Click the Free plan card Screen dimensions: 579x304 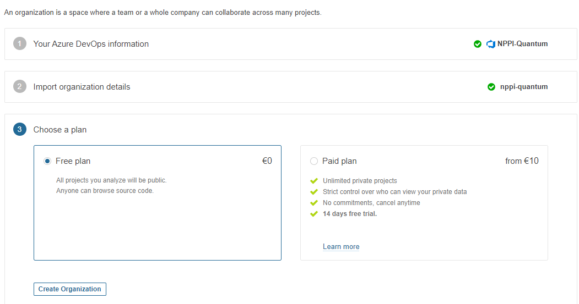click(158, 203)
